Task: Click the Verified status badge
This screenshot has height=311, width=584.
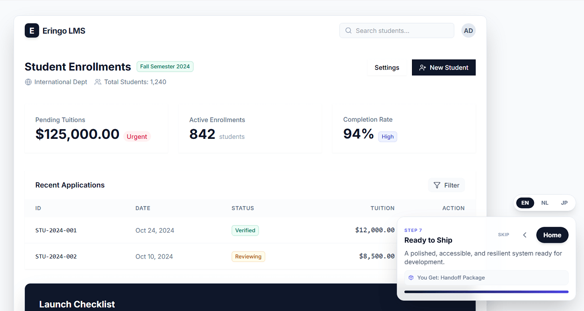Action: pos(245,230)
